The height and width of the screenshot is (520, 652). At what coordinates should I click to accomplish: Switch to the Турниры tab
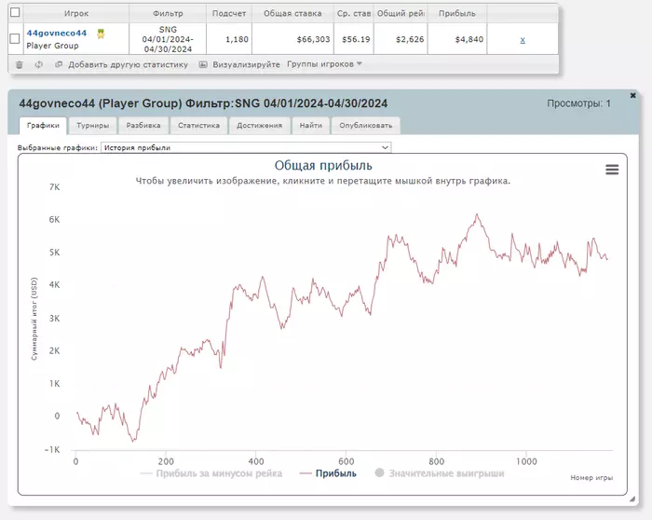tap(93, 125)
